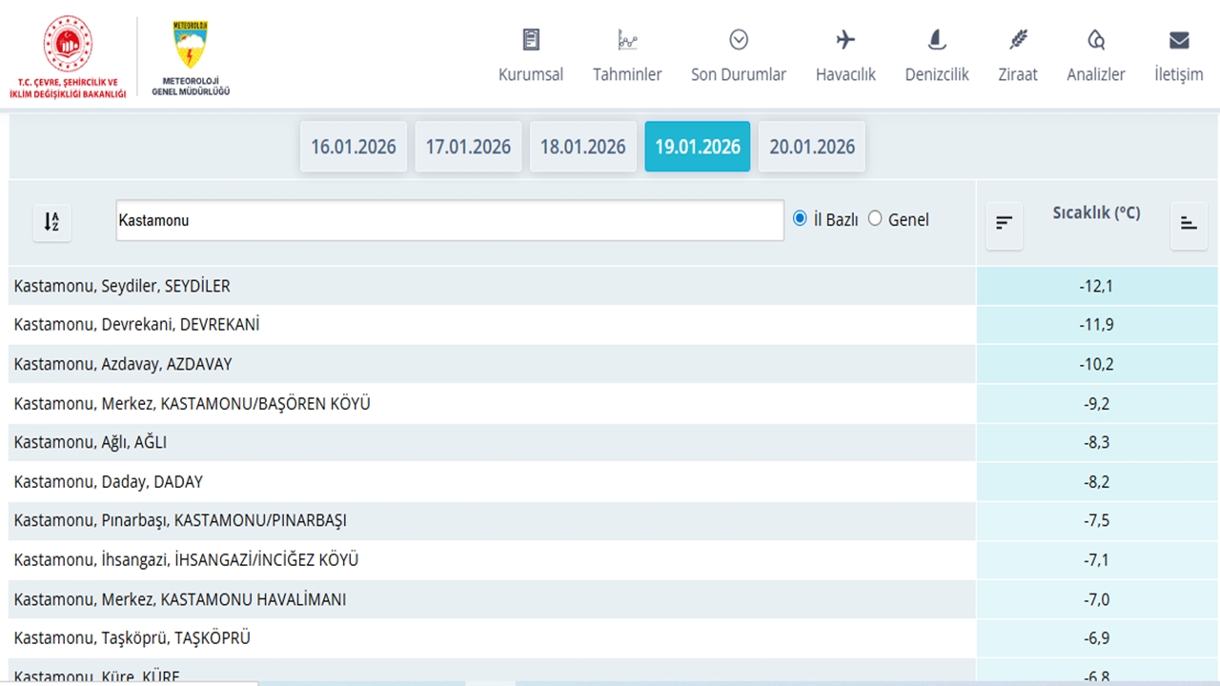Screen dimensions: 1220x686
Task: Select the 18.01.2026 date tab
Action: coord(582,147)
